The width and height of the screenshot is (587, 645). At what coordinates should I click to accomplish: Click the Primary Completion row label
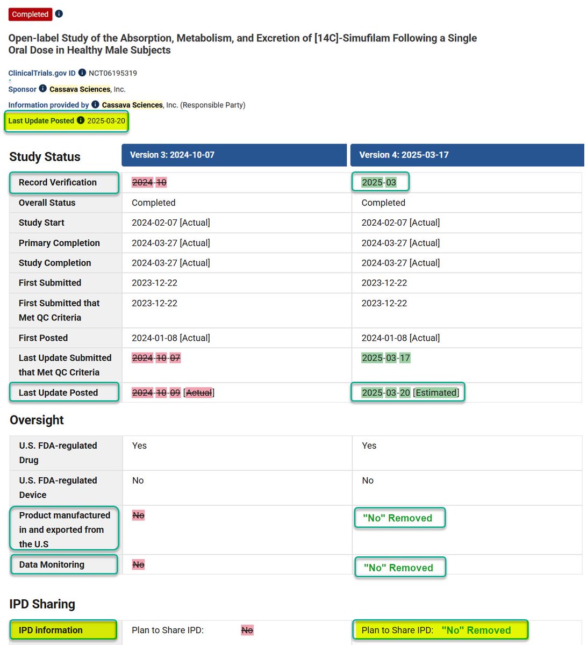tap(59, 243)
